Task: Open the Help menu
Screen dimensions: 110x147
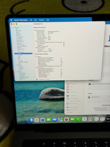Action: point(48,20)
